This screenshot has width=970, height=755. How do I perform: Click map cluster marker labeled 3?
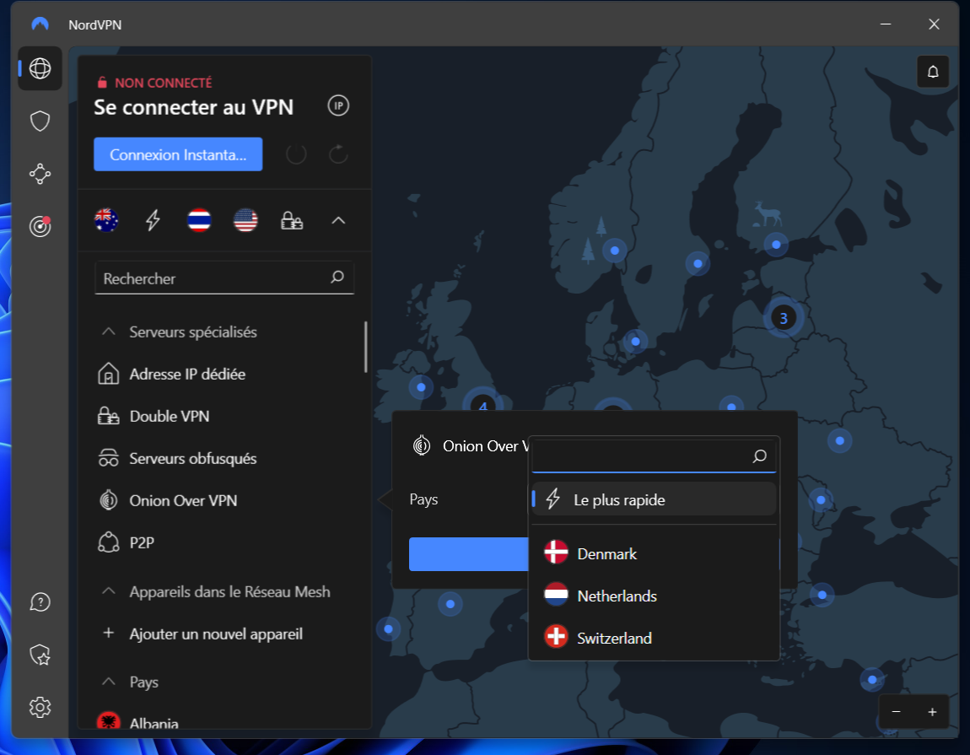pos(784,318)
